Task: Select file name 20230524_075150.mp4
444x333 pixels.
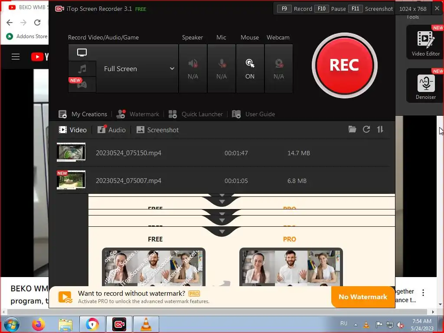Action: click(128, 153)
